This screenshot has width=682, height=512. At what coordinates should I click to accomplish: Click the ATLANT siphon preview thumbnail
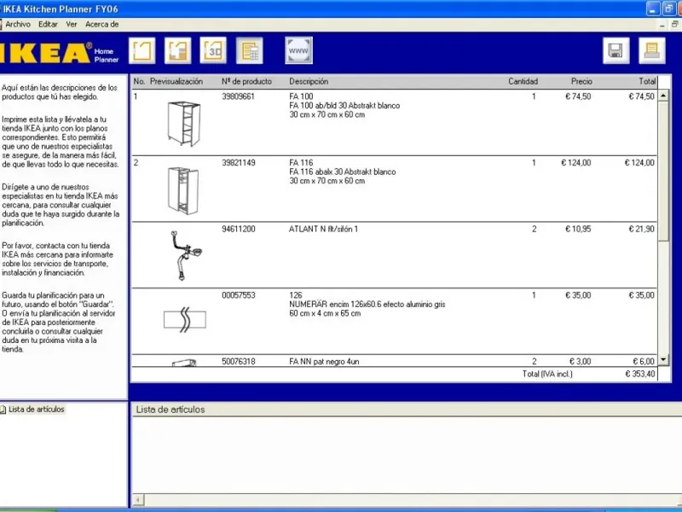(186, 255)
